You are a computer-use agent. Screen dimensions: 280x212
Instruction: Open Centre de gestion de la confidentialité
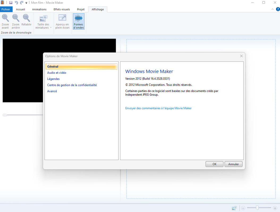point(72,85)
